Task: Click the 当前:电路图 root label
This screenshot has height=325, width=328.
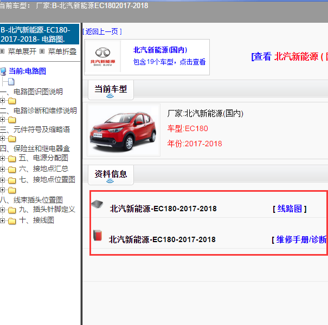Action: pyautogui.click(x=28, y=71)
